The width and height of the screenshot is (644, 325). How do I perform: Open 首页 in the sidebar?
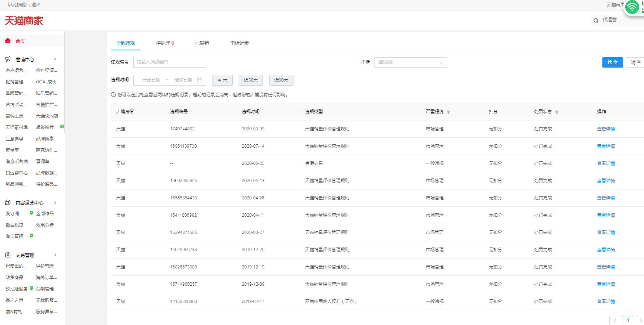point(20,41)
